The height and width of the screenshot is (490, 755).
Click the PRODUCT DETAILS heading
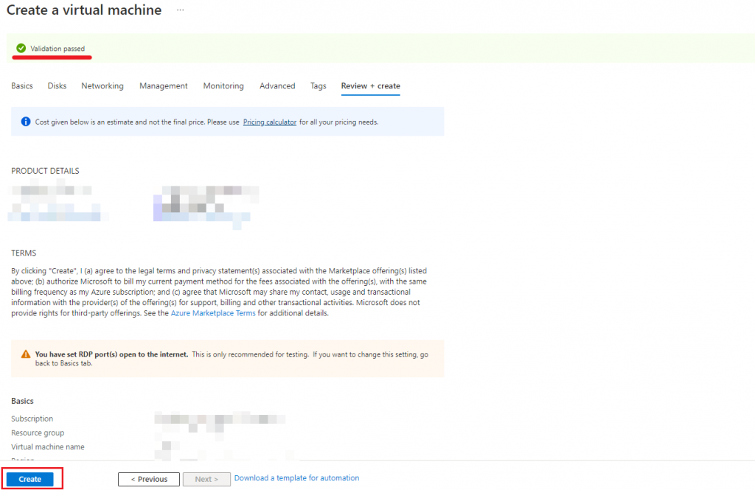(45, 171)
